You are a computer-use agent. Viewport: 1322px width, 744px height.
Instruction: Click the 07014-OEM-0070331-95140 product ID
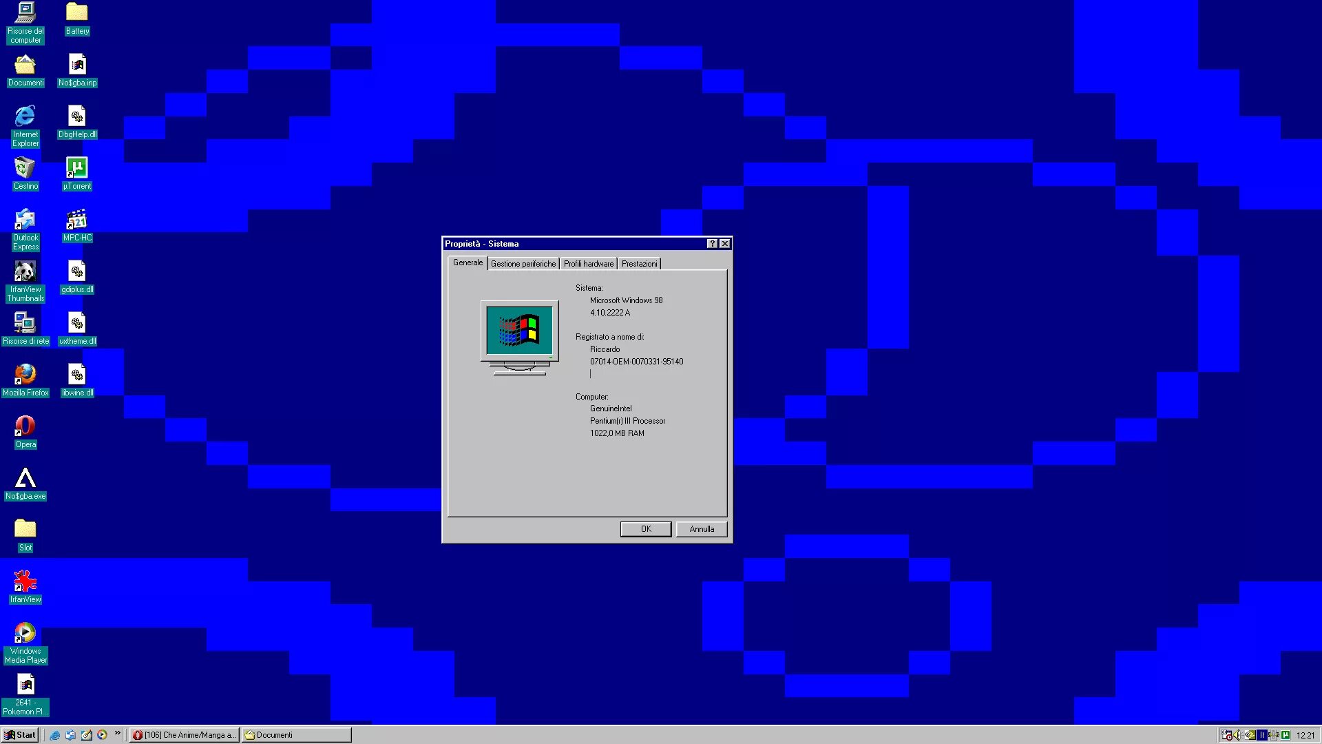[637, 362]
